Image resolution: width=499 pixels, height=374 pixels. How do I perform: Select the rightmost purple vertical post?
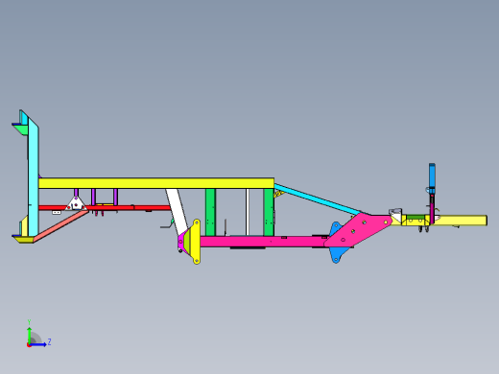115,197
